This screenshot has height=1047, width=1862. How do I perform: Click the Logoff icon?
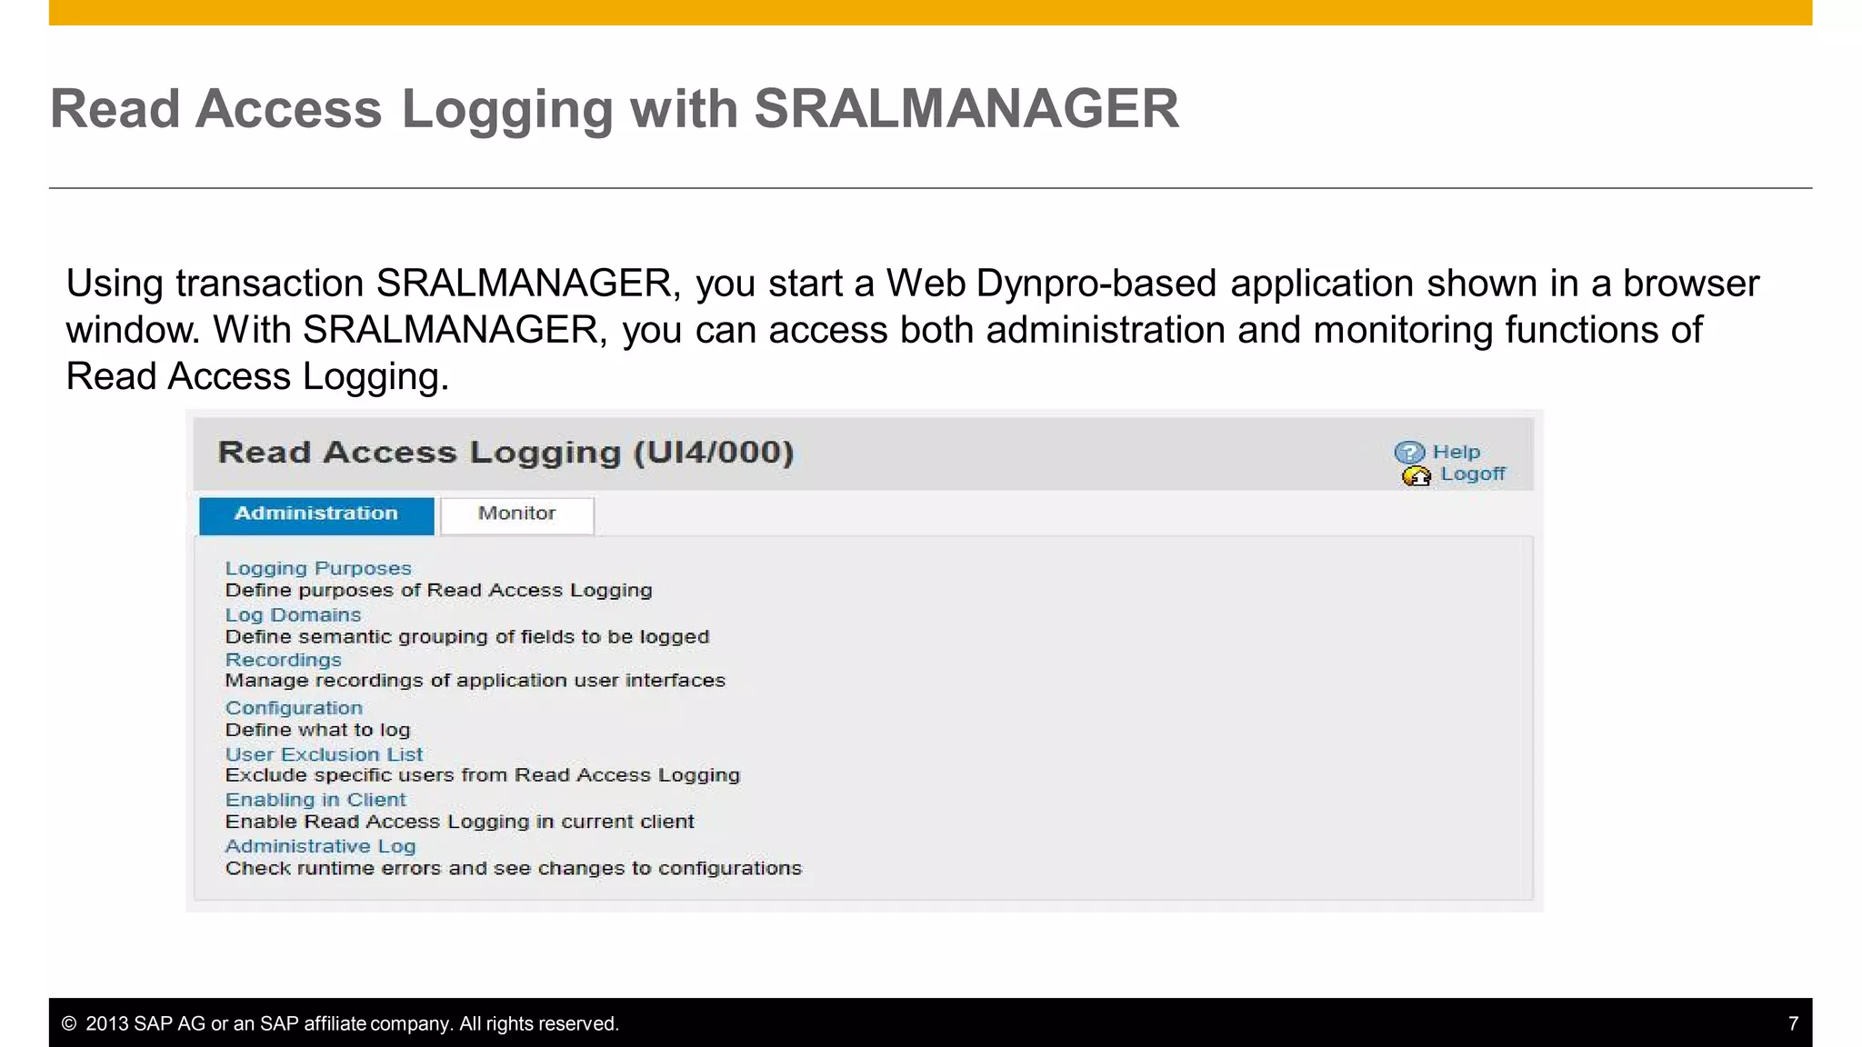click(1417, 475)
